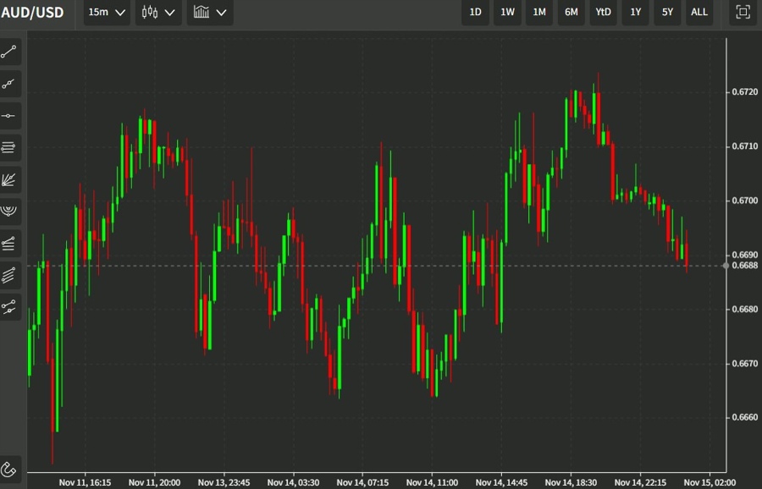Choose the Arc drawing tool
The image size is (762, 489).
[8, 212]
